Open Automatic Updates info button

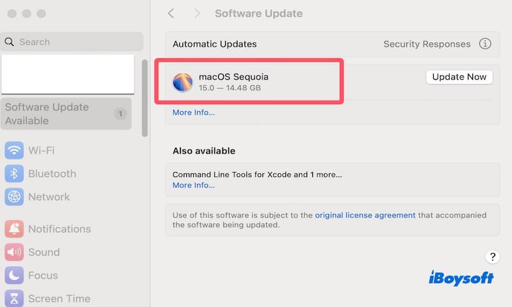coord(485,44)
